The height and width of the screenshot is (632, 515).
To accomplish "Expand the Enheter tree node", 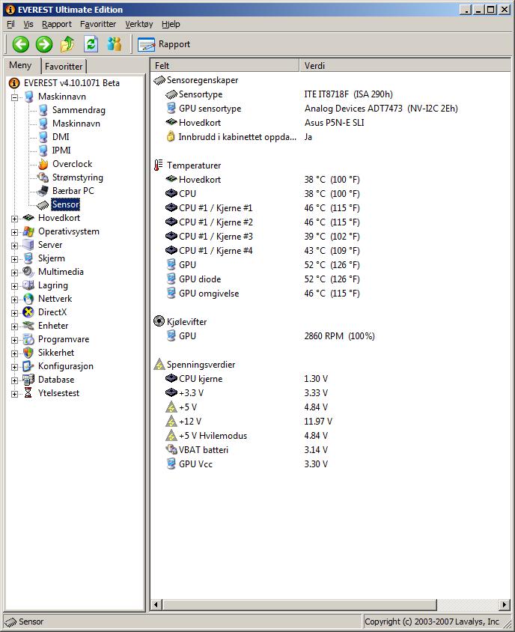I will coord(14,326).
